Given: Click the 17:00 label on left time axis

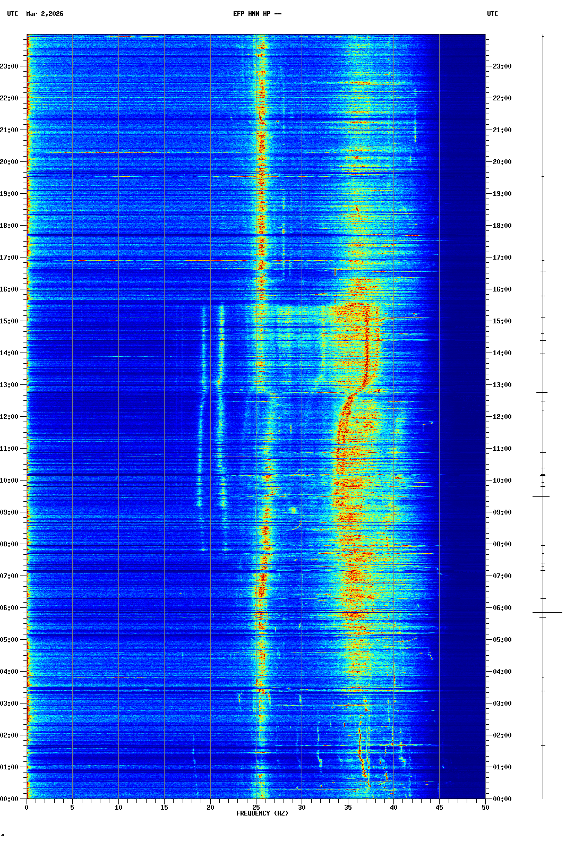Looking at the screenshot, I should coord(9,258).
